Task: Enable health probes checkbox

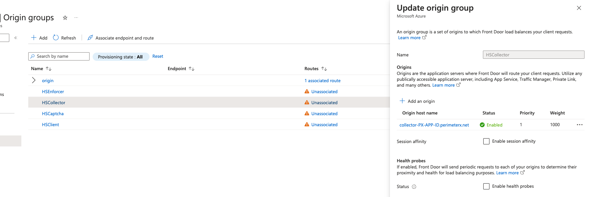Action: [486, 186]
